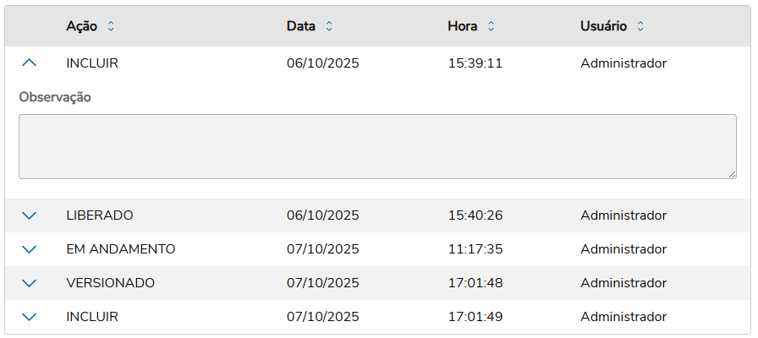758x338 pixels.
Task: Sort by Data column sort icon
Action: coord(329,26)
